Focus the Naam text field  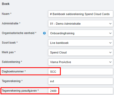pos(81,14)
